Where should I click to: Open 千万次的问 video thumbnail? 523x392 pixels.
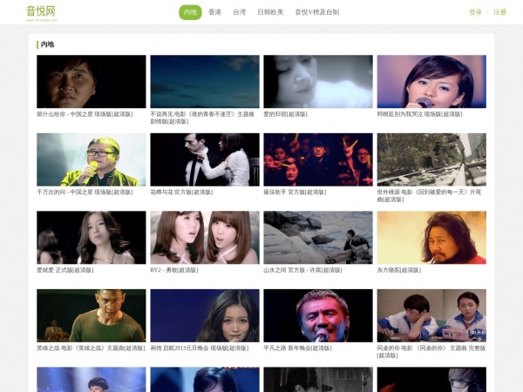point(91,159)
